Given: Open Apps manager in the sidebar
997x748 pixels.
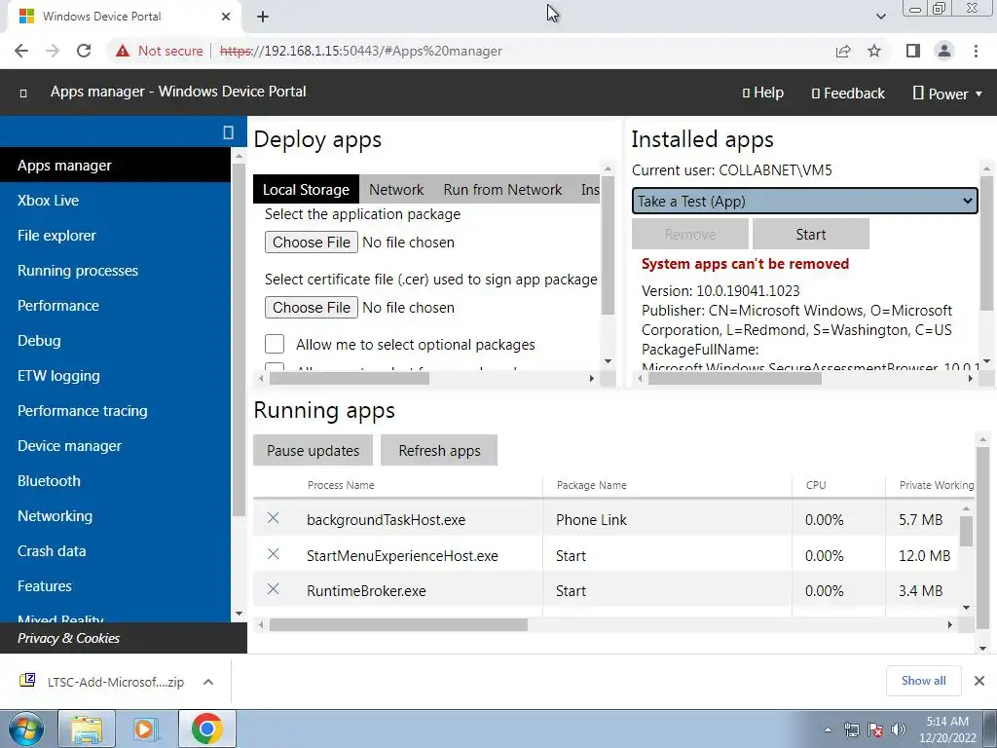Looking at the screenshot, I should 115,166.
